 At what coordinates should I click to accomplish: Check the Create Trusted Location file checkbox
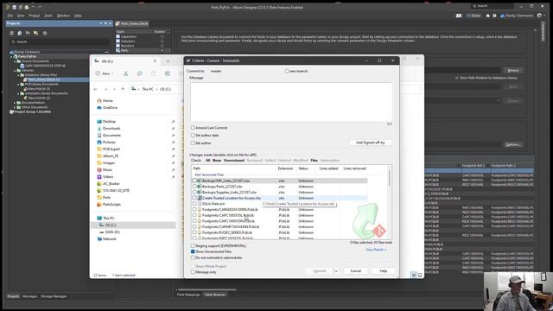(194, 198)
